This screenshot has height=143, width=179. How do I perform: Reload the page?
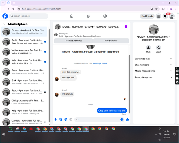click(x=13, y=9)
